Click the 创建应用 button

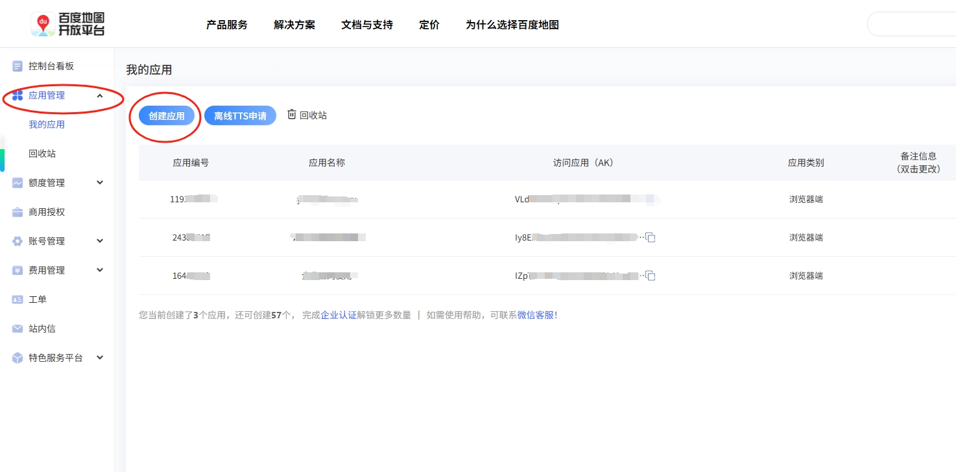click(x=167, y=116)
